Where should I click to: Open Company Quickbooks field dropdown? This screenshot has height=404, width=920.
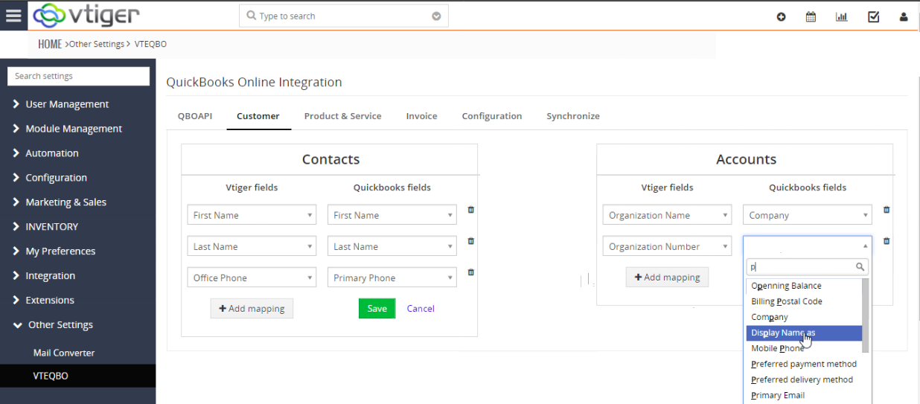(807, 215)
